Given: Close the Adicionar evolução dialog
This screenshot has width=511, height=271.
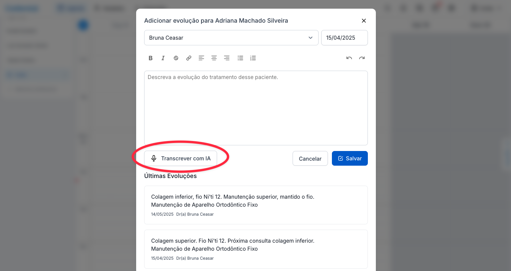Looking at the screenshot, I should click(x=364, y=21).
